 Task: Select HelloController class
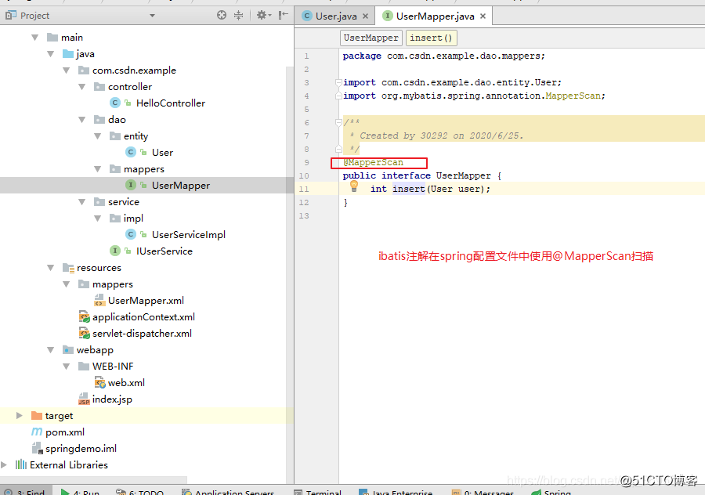[171, 103]
